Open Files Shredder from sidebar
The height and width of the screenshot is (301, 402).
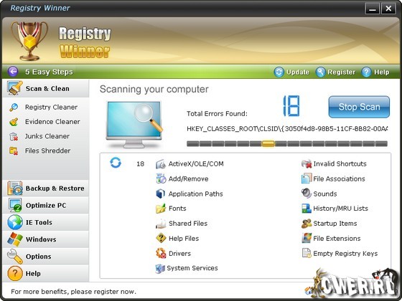click(47, 150)
